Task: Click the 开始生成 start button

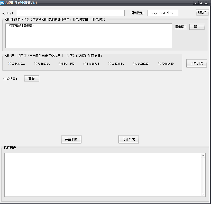Action: 71,139
